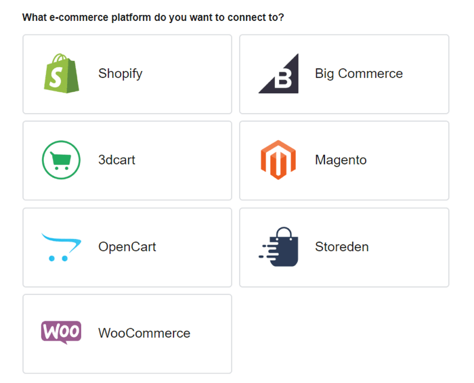Click the Big Commerce triangle logo
Image resolution: width=474 pixels, height=383 pixels.
[278, 74]
